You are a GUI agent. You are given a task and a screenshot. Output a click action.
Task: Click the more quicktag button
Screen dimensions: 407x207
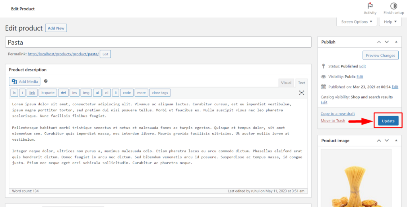[141, 93]
